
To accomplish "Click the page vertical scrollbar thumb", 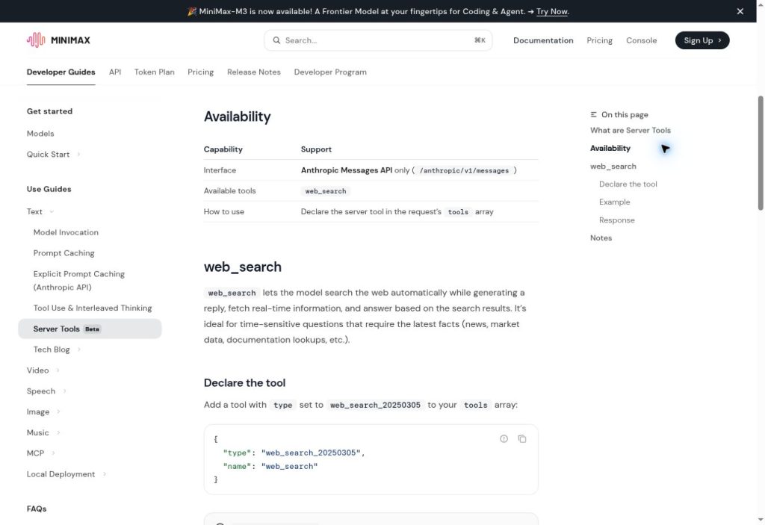I will 760,153.
